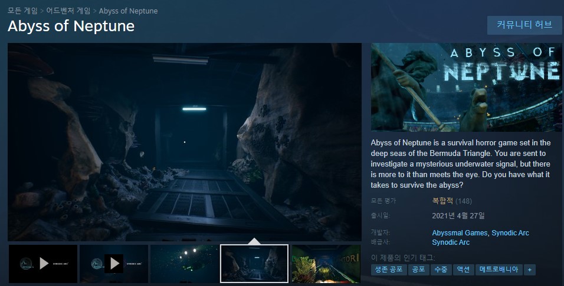The width and height of the screenshot is (564, 286).
Task: Click the Abyss of Neptune page title
Action: click(x=71, y=26)
